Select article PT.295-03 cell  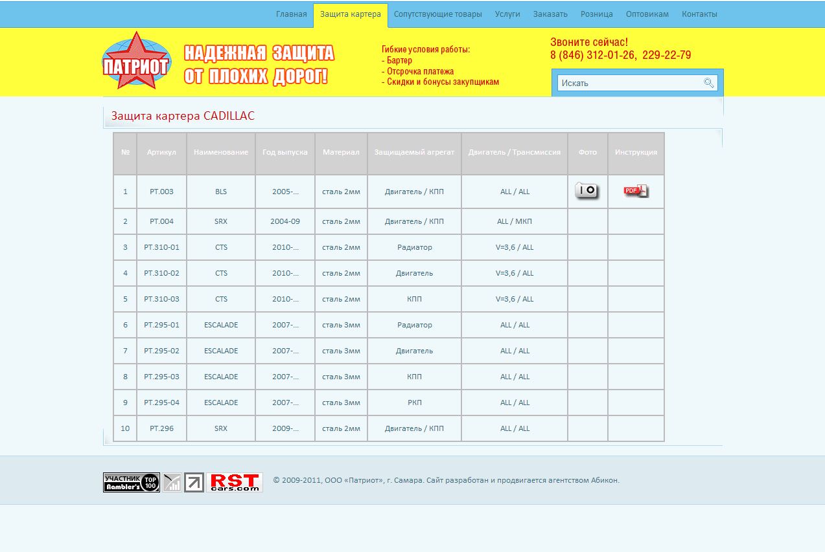click(161, 377)
